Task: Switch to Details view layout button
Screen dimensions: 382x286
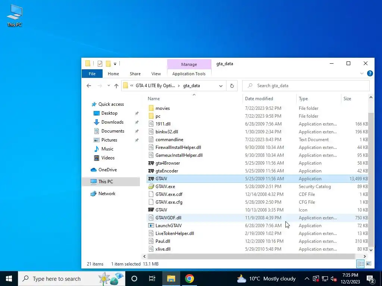Action: click(361, 264)
